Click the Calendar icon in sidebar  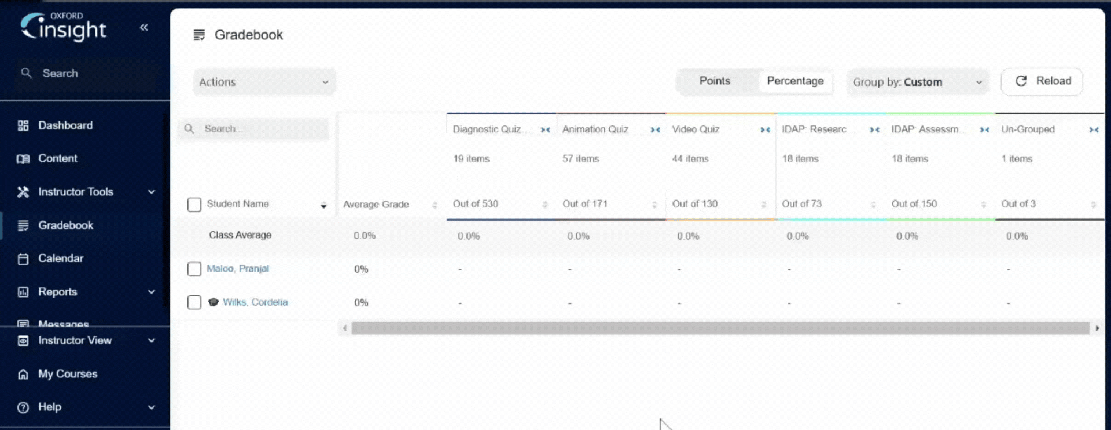[23, 258]
